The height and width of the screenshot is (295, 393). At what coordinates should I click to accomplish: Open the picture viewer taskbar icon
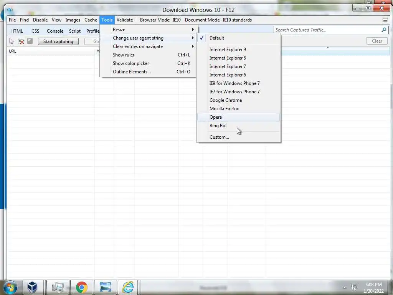pyautogui.click(x=105, y=287)
